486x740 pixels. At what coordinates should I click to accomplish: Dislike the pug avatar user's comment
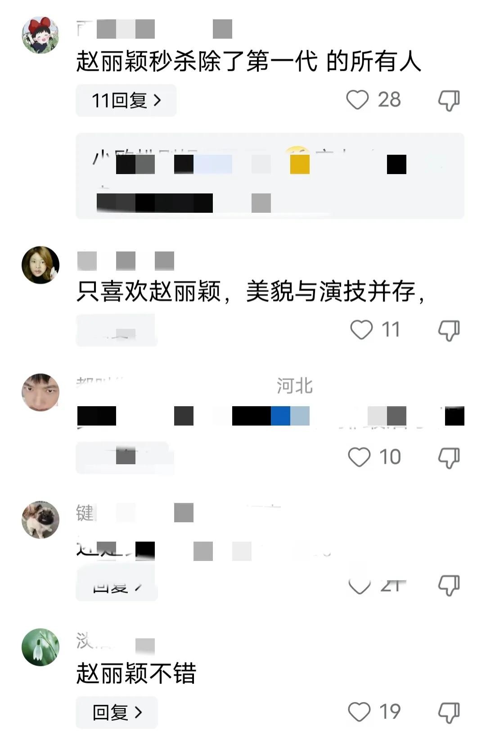[449, 585]
